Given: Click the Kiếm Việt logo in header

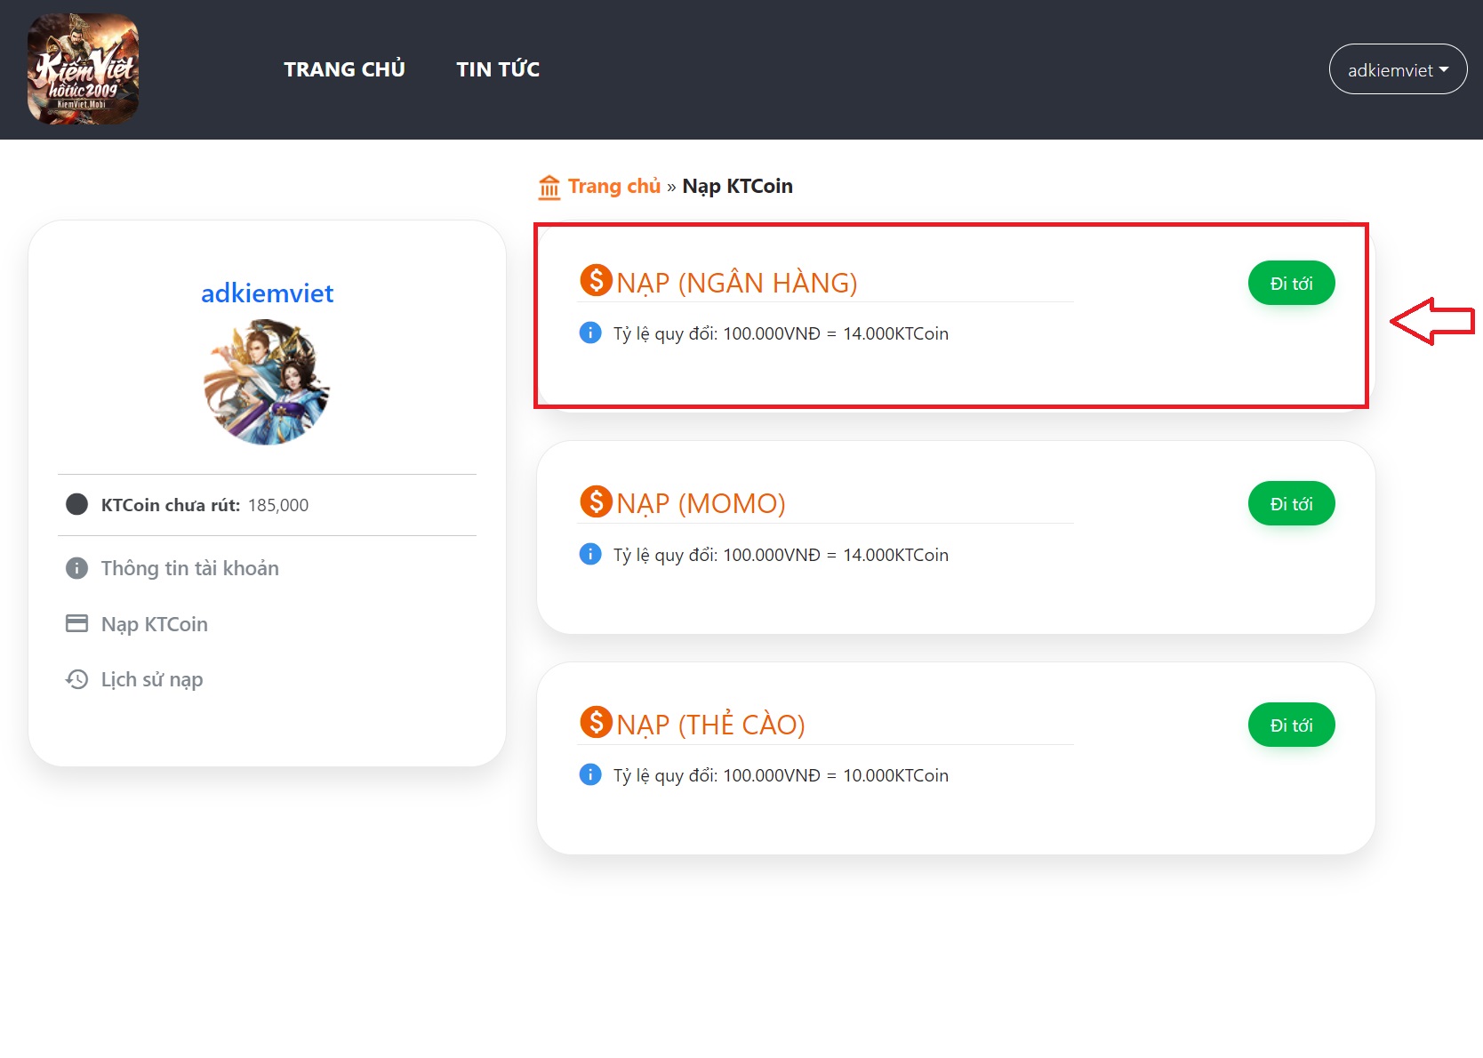Looking at the screenshot, I should pos(83,69).
